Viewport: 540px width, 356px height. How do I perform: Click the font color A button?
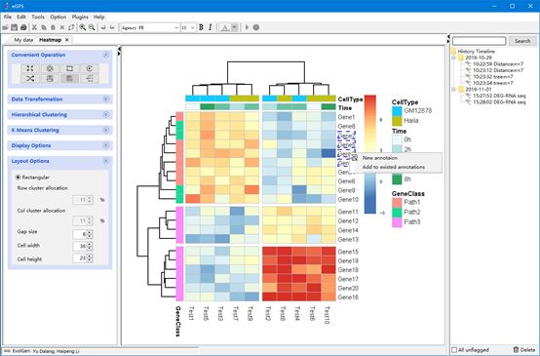point(225,27)
